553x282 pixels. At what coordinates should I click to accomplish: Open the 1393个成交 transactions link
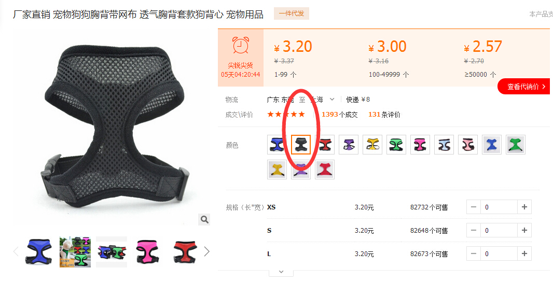point(339,115)
